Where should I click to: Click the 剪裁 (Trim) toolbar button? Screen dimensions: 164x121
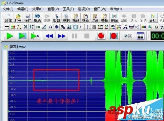click(124, 18)
